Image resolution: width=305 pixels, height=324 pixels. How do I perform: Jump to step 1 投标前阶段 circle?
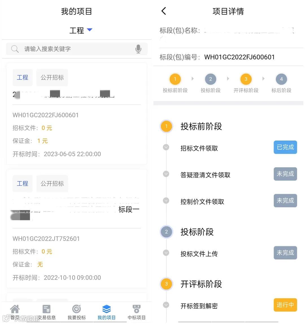(x=175, y=79)
